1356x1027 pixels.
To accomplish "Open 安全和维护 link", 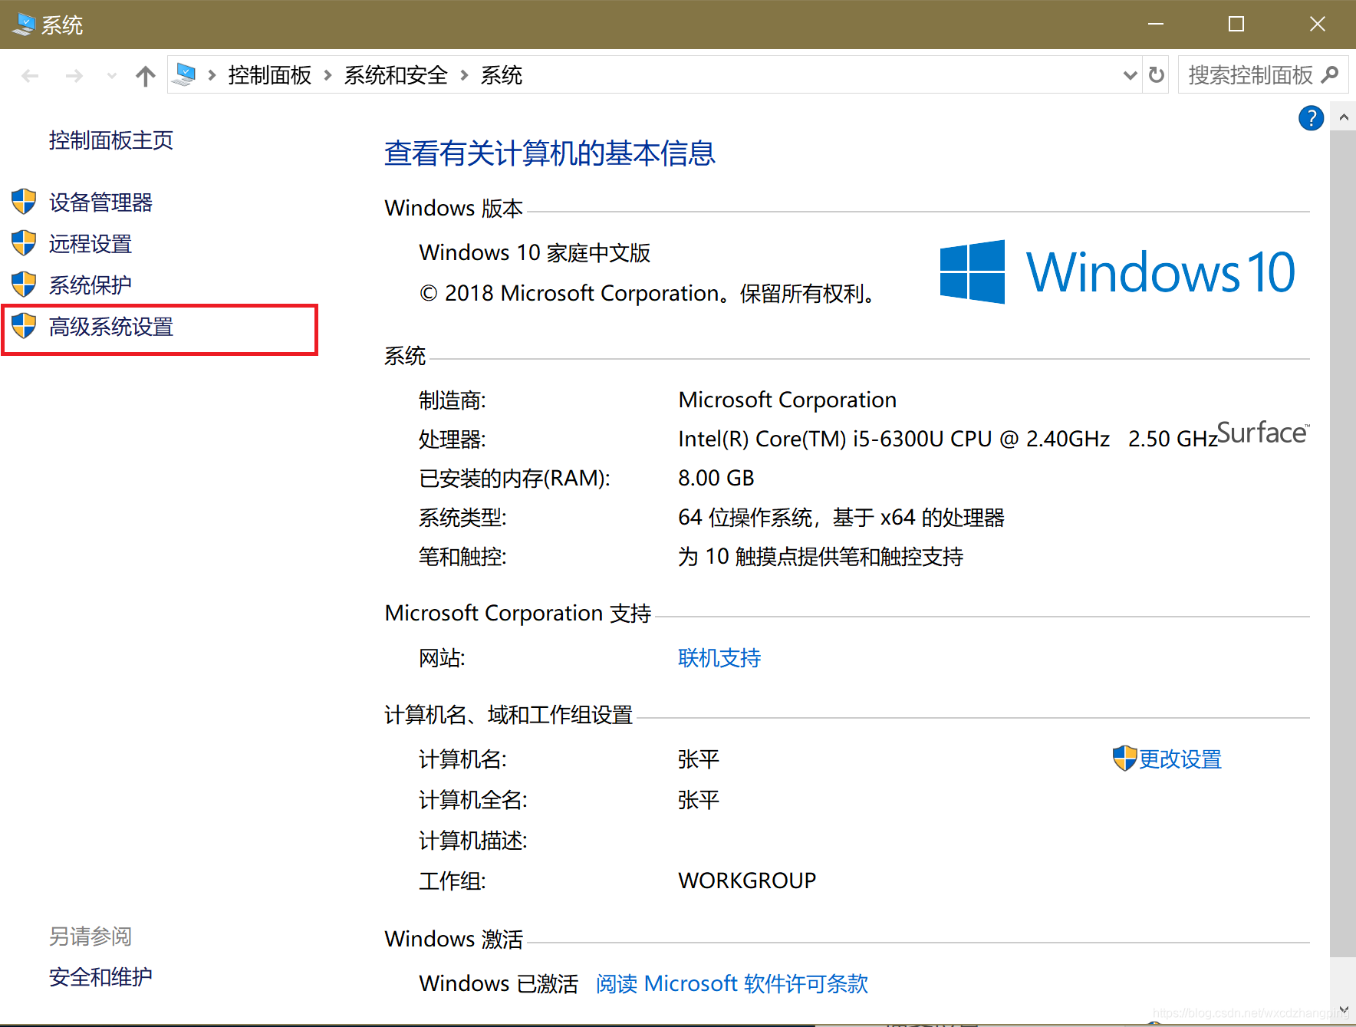I will point(101,977).
